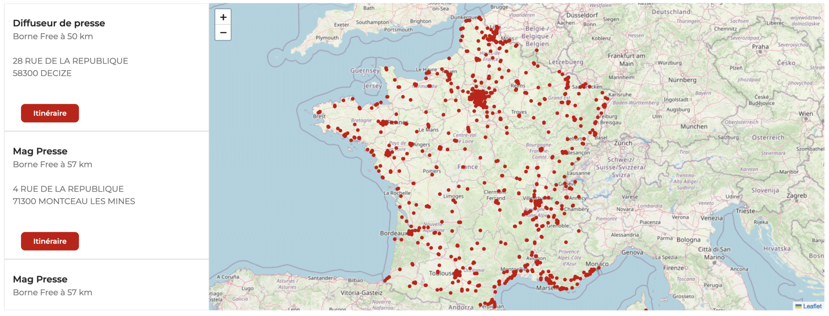
Task: Click the 58300 DECIZE postal line
Action: point(42,73)
